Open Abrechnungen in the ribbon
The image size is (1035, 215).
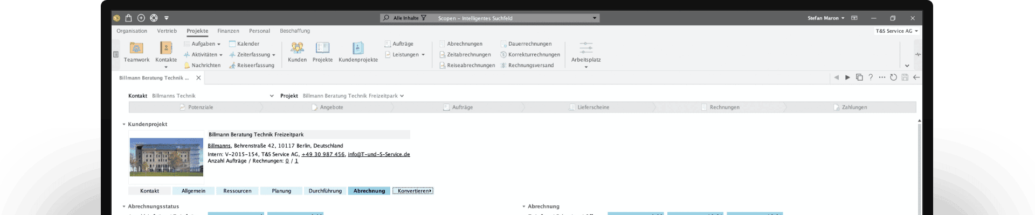click(x=461, y=44)
